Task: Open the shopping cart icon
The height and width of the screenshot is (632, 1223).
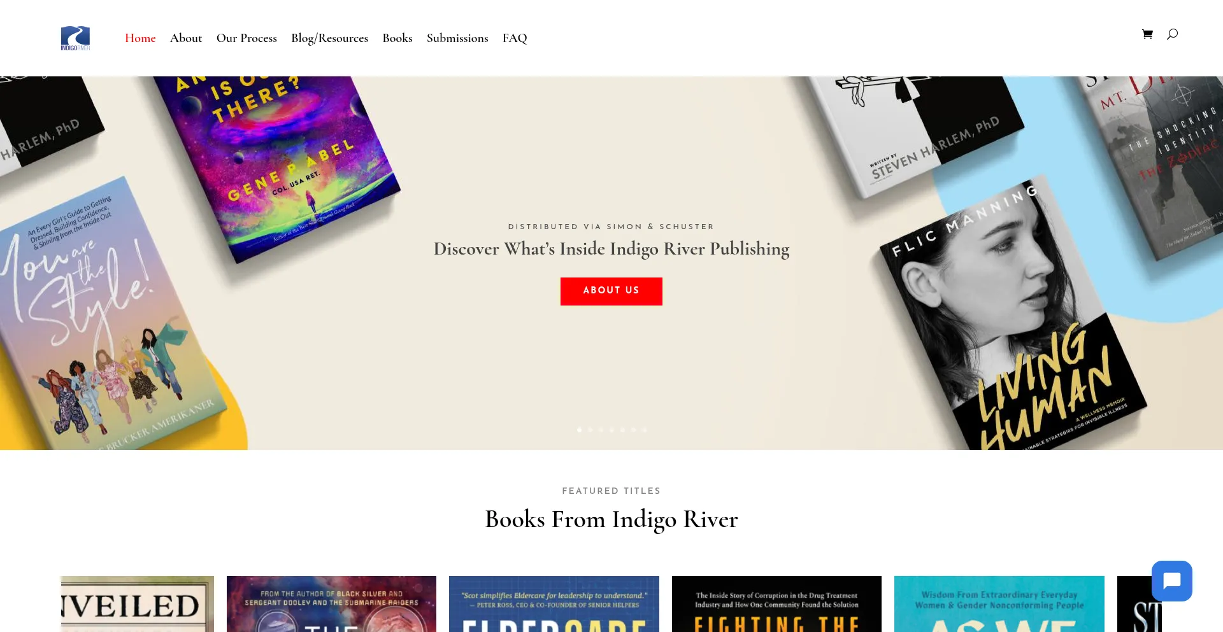Action: tap(1147, 34)
